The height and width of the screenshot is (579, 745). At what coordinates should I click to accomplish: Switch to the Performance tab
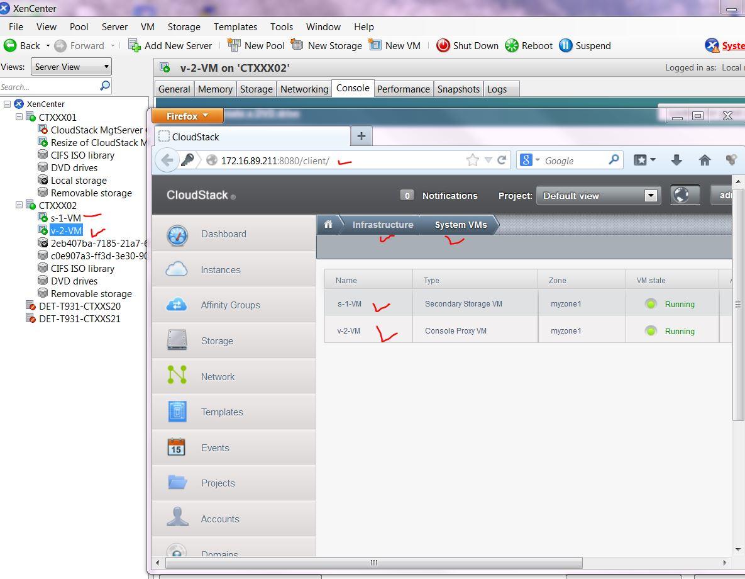pyautogui.click(x=404, y=89)
